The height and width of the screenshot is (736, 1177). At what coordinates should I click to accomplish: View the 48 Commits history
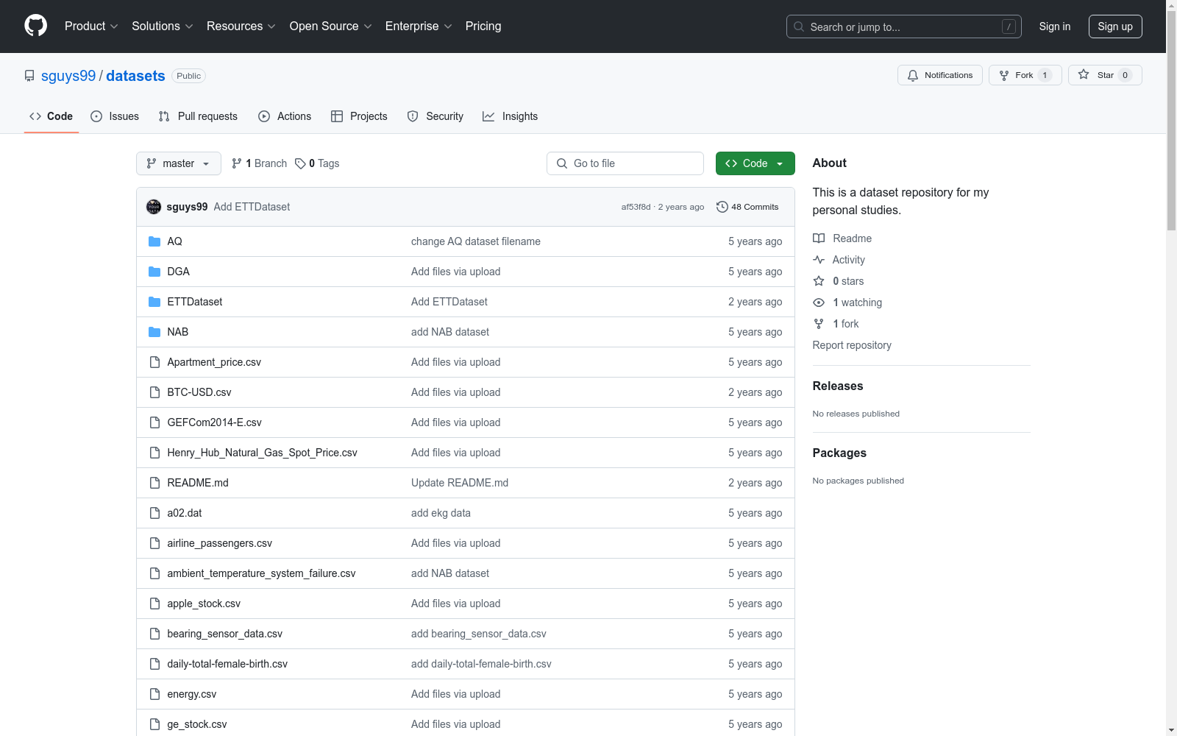point(747,207)
